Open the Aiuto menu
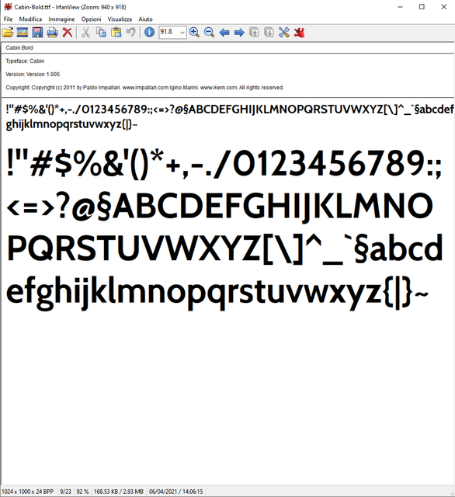455x497 pixels. 145,19
